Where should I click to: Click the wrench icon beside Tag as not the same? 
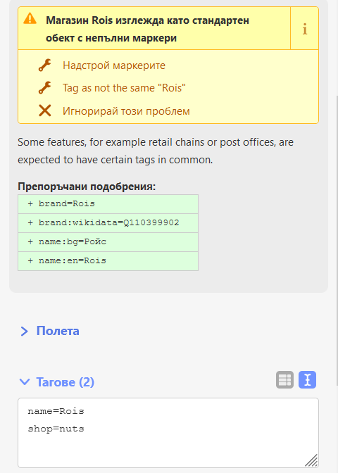point(44,88)
